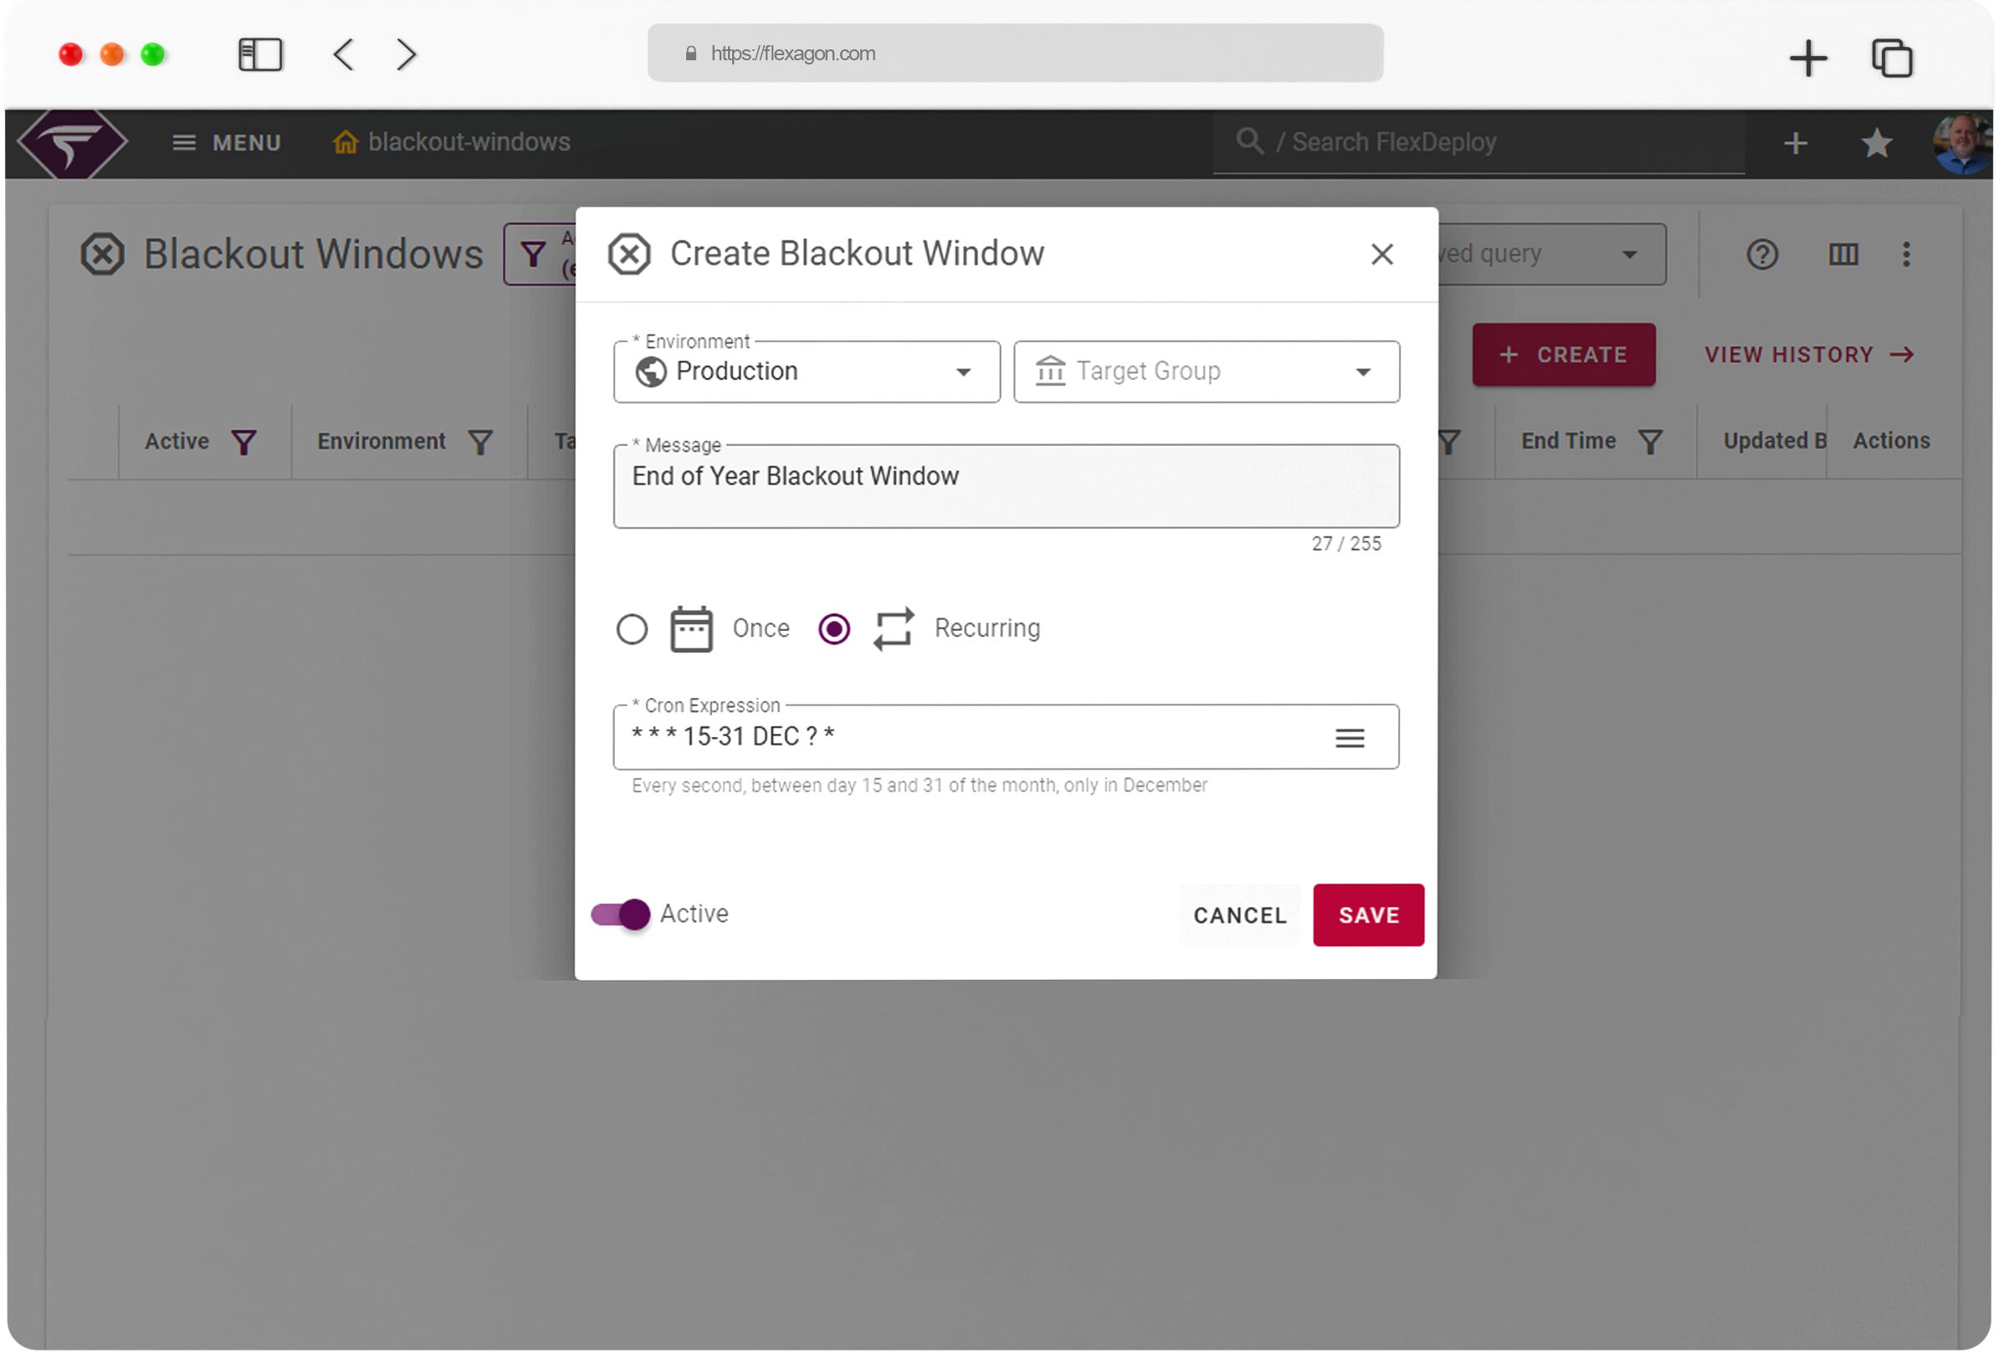
Task: Open the cron expression builder menu icon
Action: pyautogui.click(x=1350, y=738)
